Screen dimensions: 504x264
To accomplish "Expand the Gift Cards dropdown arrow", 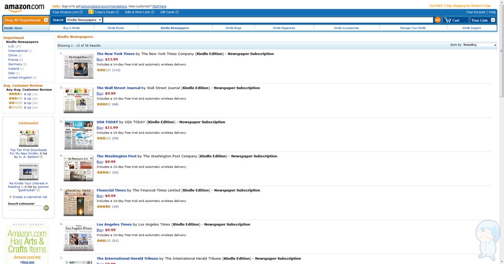I will [177, 12].
